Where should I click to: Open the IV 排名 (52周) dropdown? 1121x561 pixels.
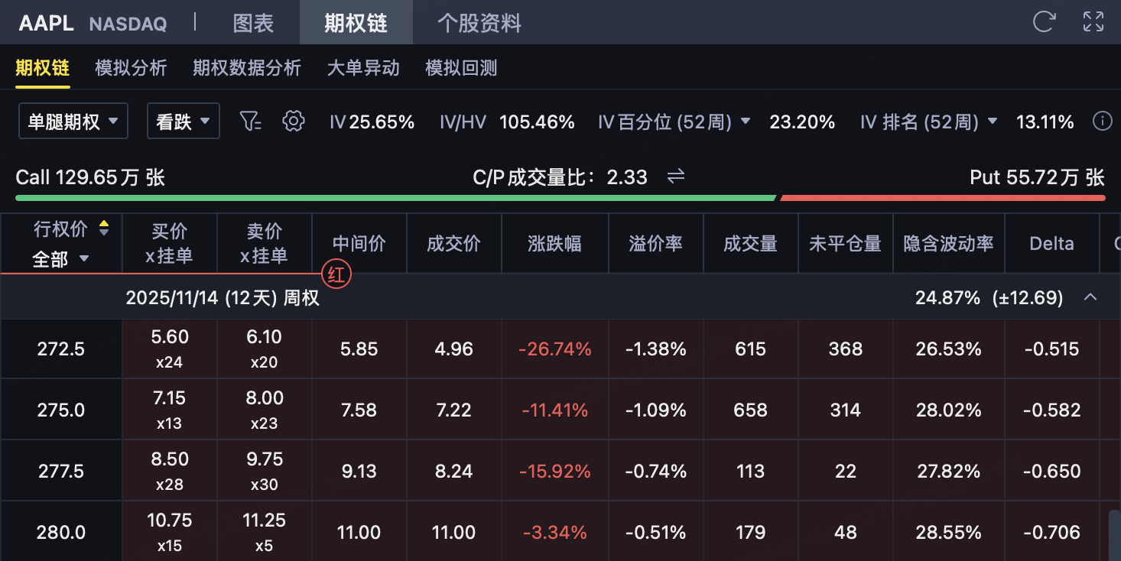pos(993,122)
